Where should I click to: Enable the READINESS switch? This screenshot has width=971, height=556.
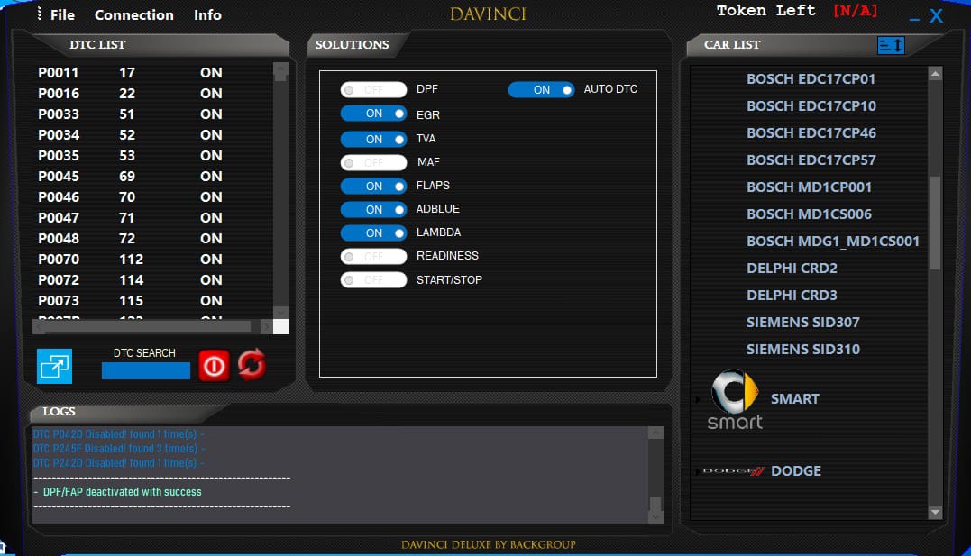(373, 256)
